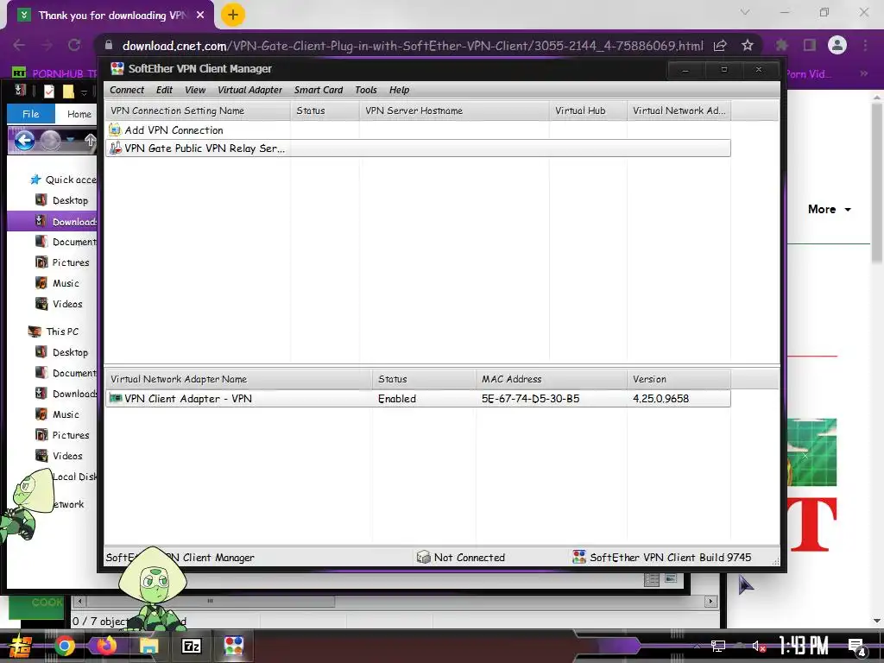Open Chrome three-dot menu
This screenshot has width=884, height=663.
865,45
